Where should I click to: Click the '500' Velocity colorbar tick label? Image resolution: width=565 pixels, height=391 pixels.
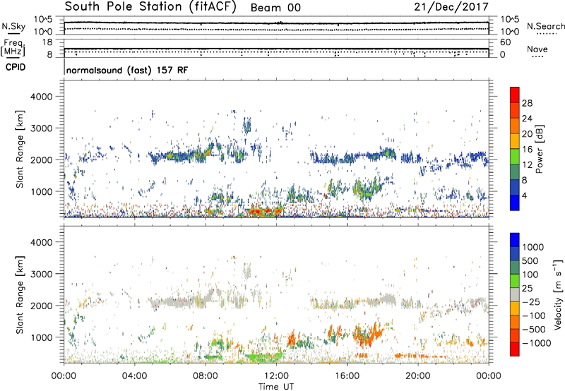(x=530, y=260)
